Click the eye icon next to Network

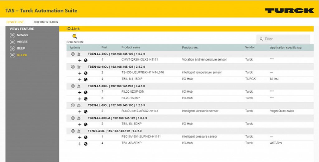(12, 35)
